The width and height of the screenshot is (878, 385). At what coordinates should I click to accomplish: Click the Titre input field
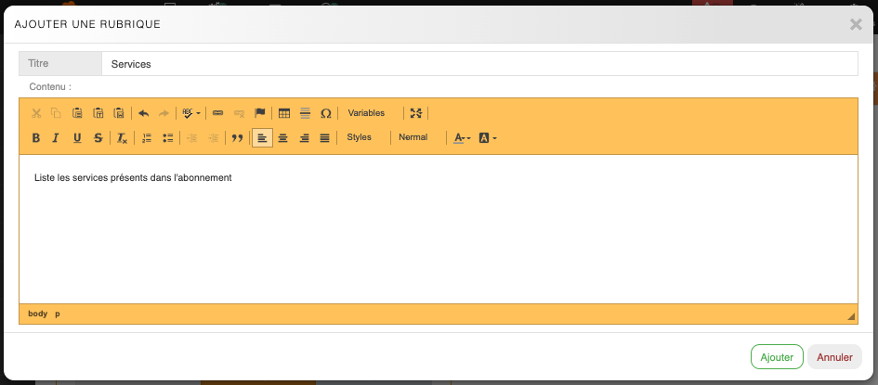pos(478,64)
